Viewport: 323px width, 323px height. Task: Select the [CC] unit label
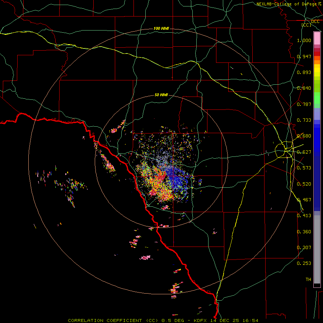(x=306, y=25)
